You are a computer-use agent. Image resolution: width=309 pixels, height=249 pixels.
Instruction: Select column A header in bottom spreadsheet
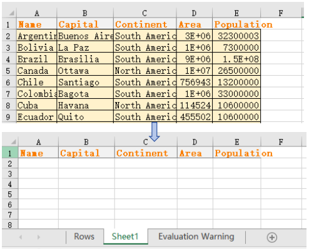38,142
